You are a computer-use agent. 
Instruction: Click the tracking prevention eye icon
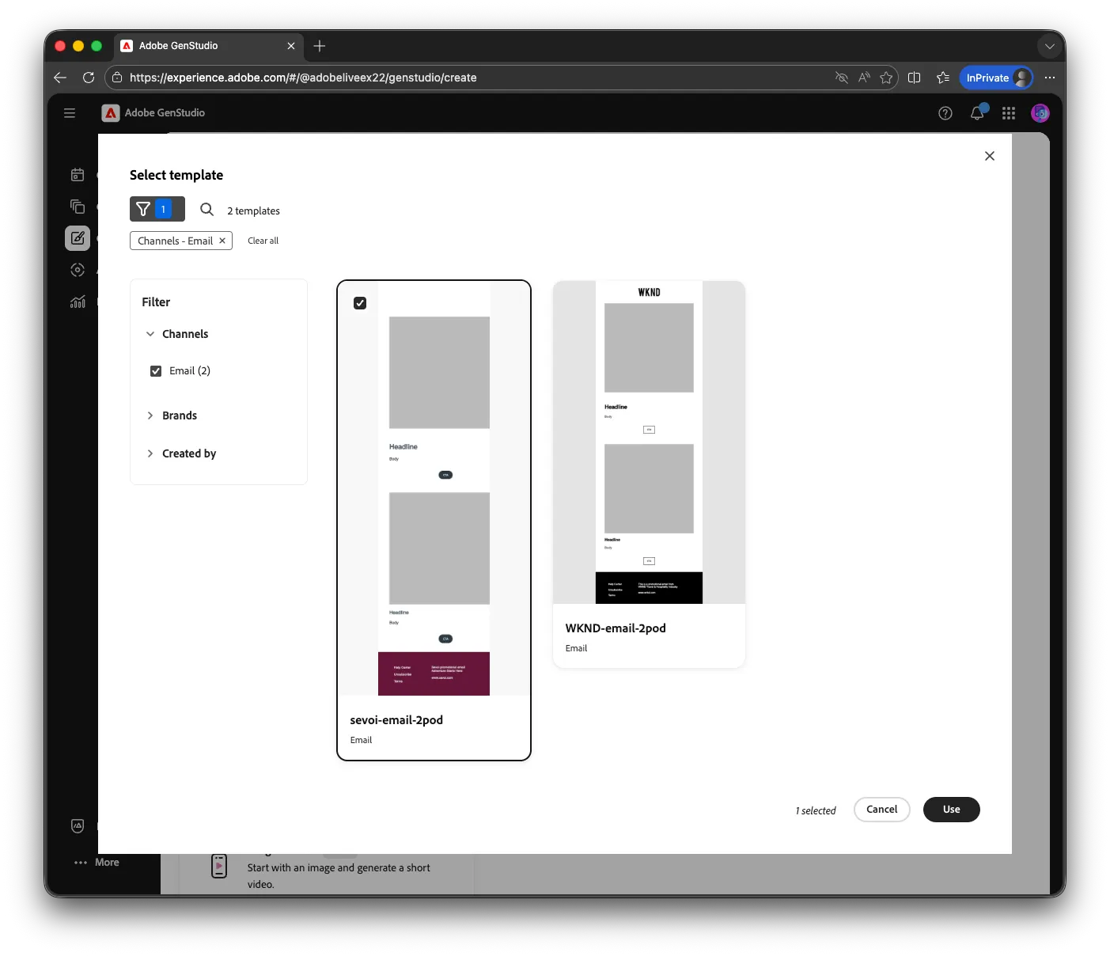click(842, 78)
